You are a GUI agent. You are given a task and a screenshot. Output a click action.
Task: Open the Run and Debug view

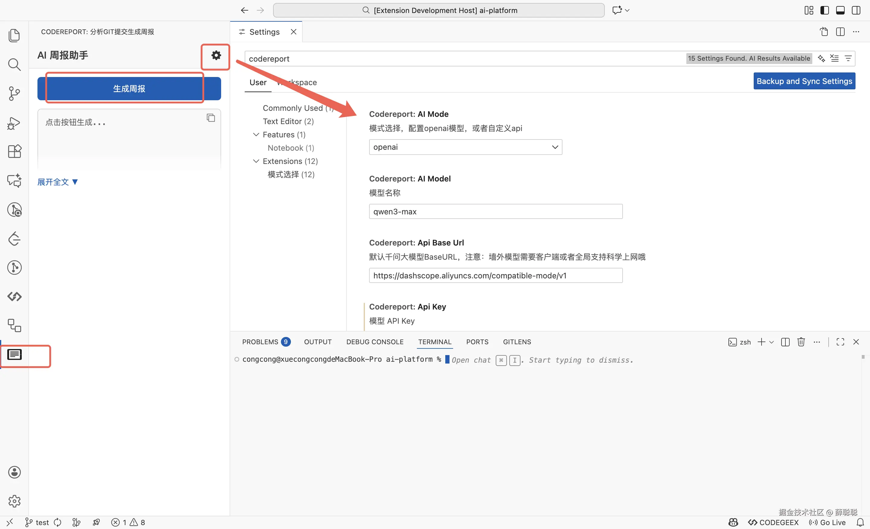coord(14,123)
